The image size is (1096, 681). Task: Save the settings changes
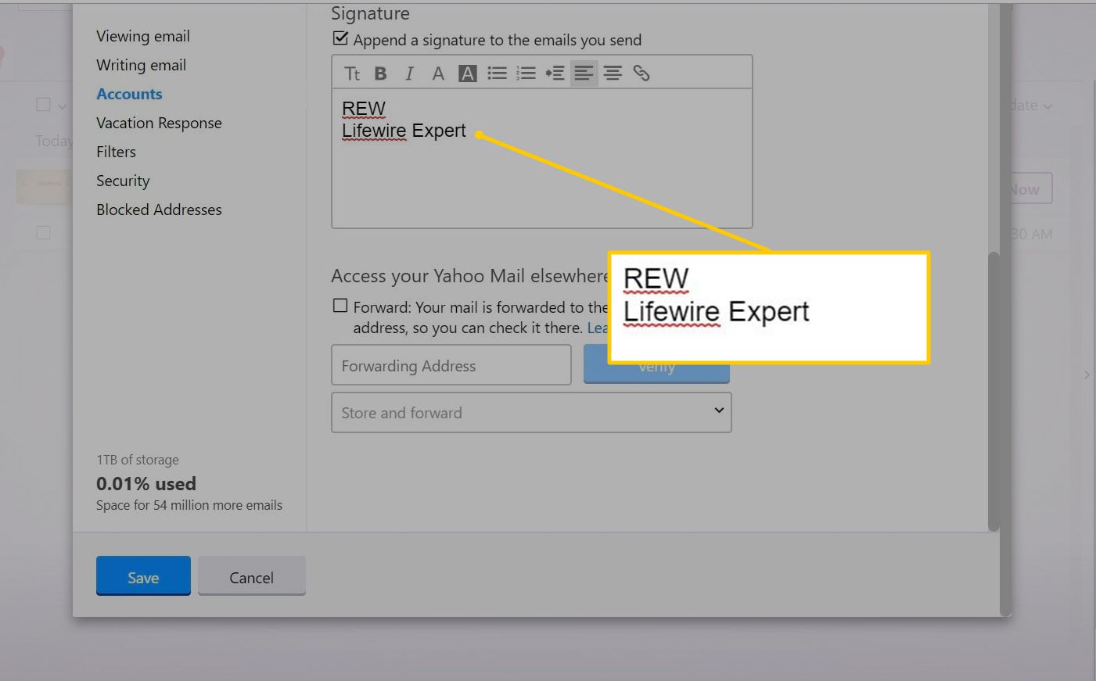[143, 576]
